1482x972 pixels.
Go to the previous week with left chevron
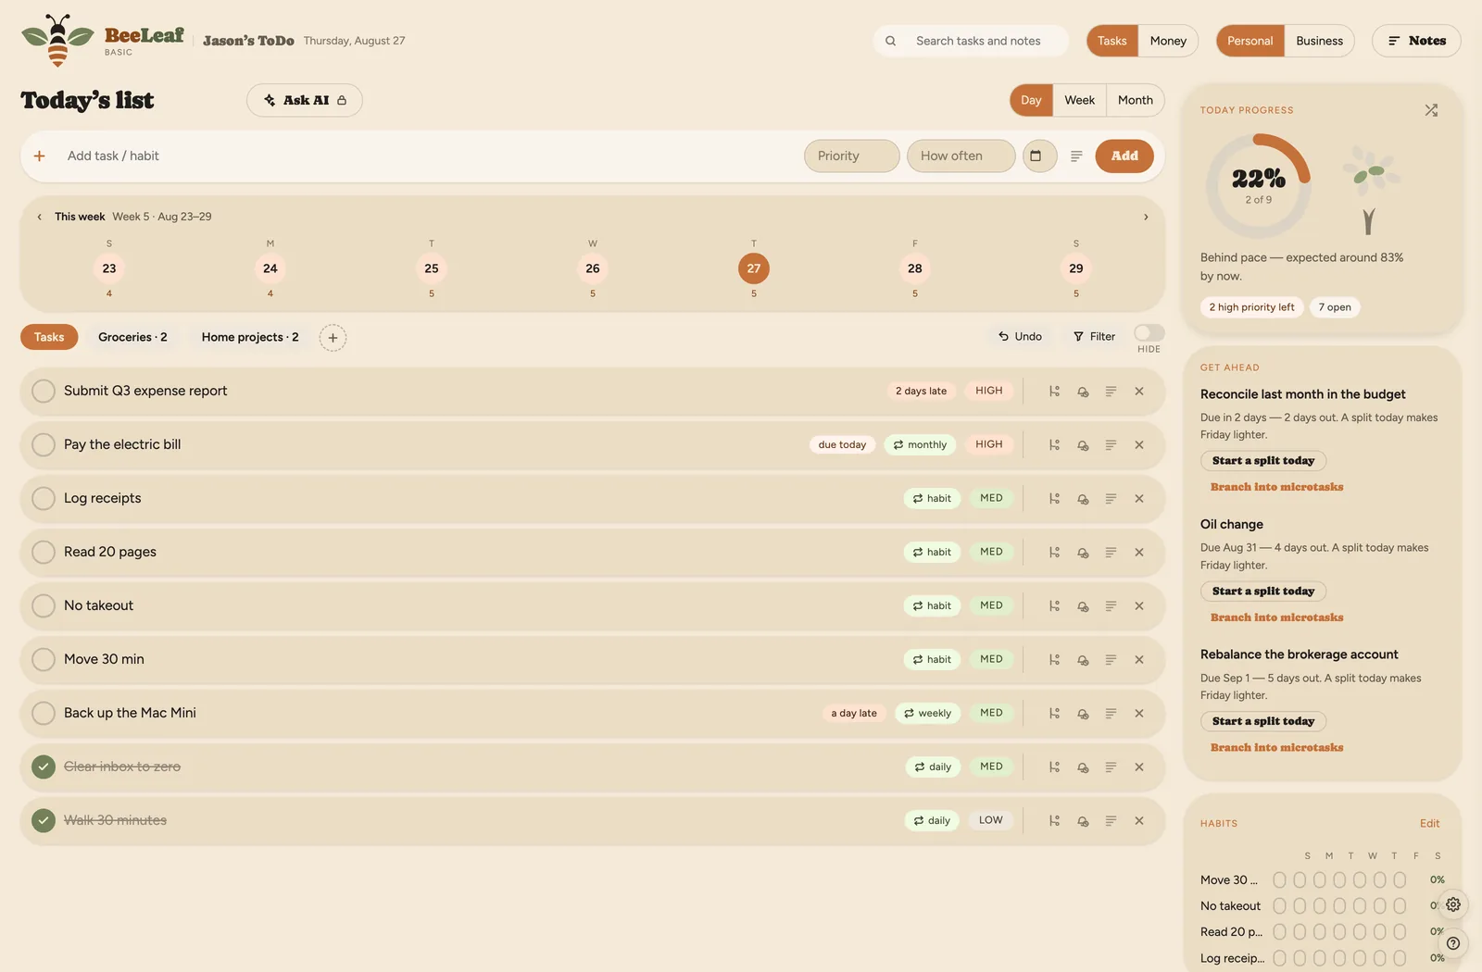39,218
